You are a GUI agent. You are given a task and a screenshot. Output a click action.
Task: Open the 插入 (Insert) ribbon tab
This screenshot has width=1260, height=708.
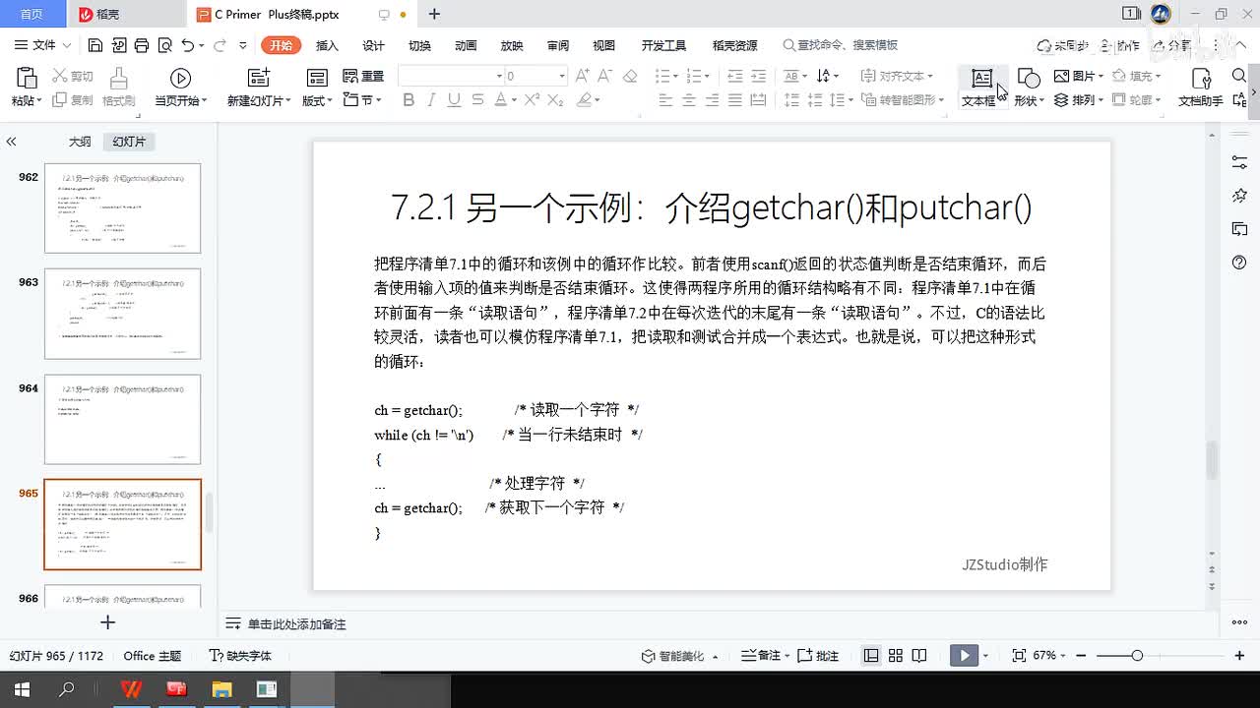(327, 45)
